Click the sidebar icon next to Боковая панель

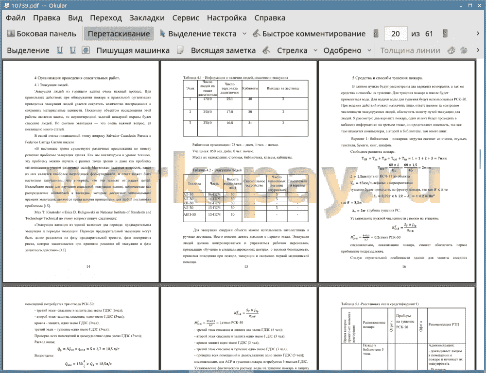(11, 34)
